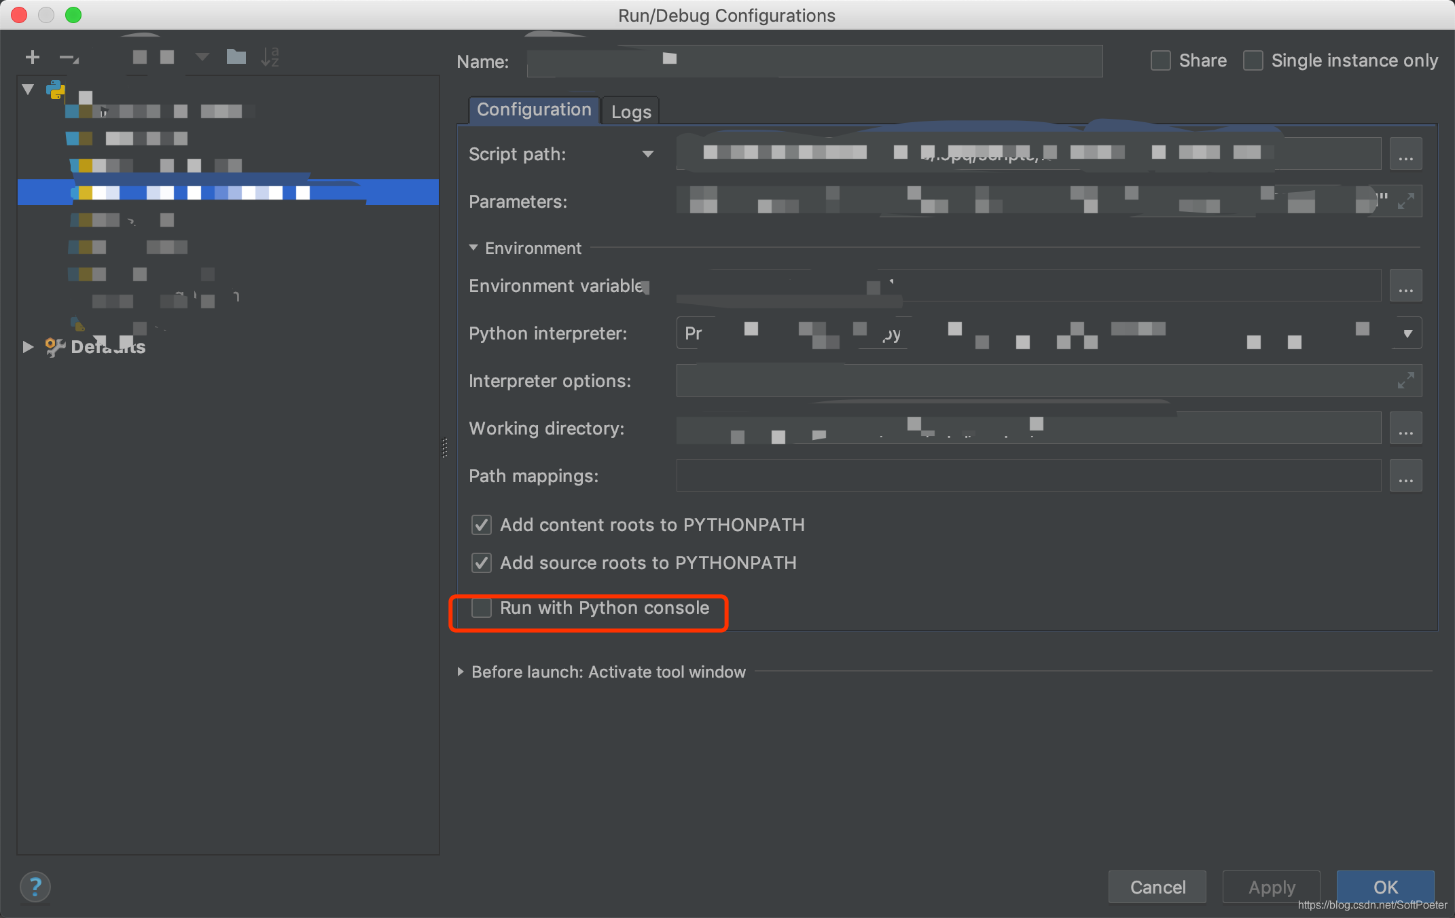Expand the Defaults tree node
This screenshot has width=1455, height=918.
pyautogui.click(x=28, y=347)
